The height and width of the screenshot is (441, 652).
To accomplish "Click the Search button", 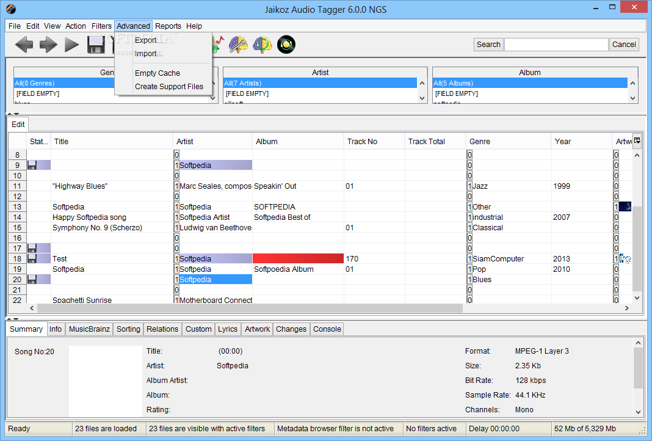I will point(488,45).
